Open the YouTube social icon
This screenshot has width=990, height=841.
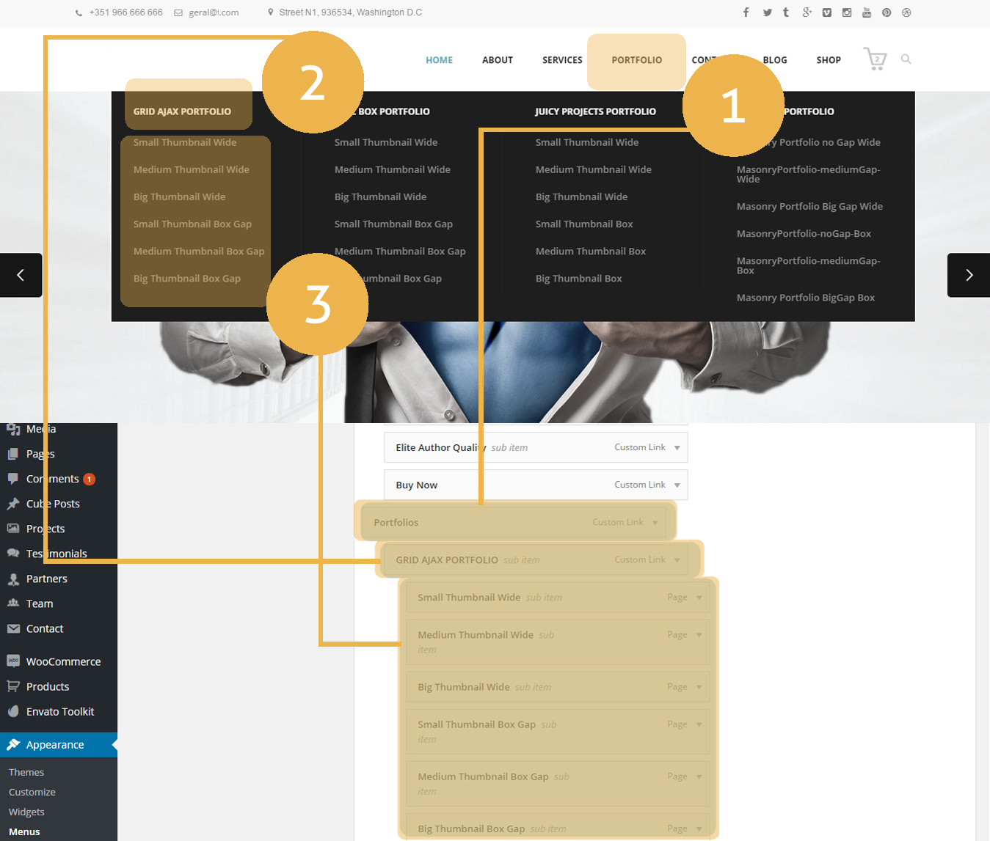click(x=867, y=12)
